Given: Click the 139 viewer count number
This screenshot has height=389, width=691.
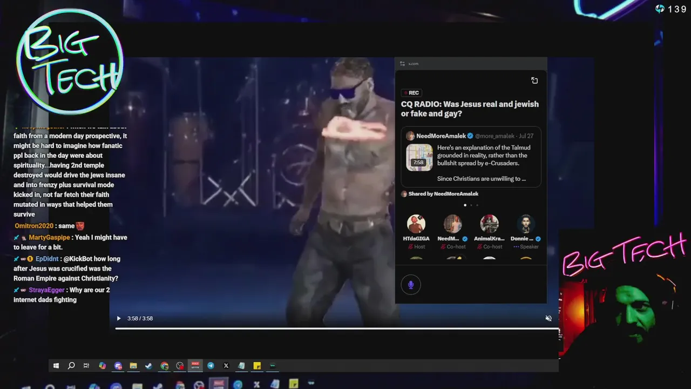Looking at the screenshot, I should click(x=677, y=9).
